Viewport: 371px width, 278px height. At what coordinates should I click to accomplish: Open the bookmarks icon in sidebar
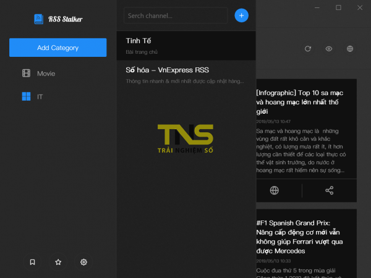[32, 262]
